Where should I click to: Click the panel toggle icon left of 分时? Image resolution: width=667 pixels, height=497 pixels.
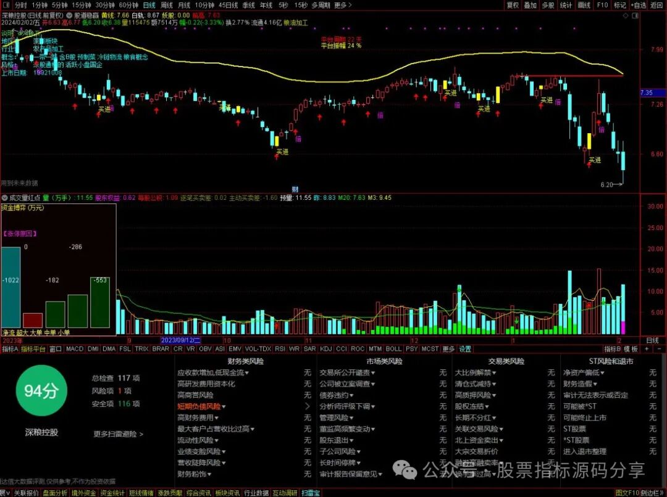(6, 5)
